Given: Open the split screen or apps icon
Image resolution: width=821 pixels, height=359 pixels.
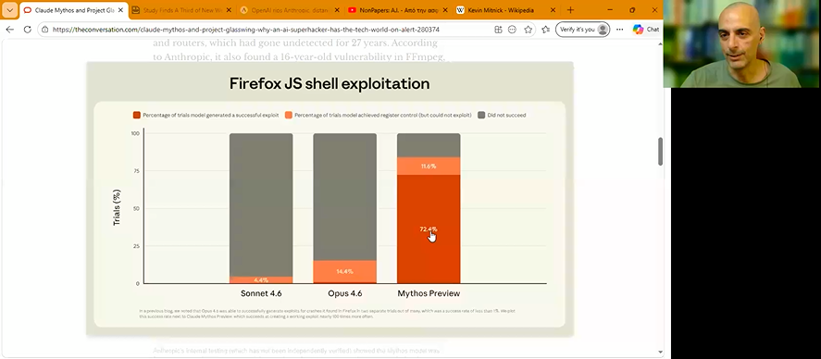Looking at the screenshot, I should (x=498, y=30).
